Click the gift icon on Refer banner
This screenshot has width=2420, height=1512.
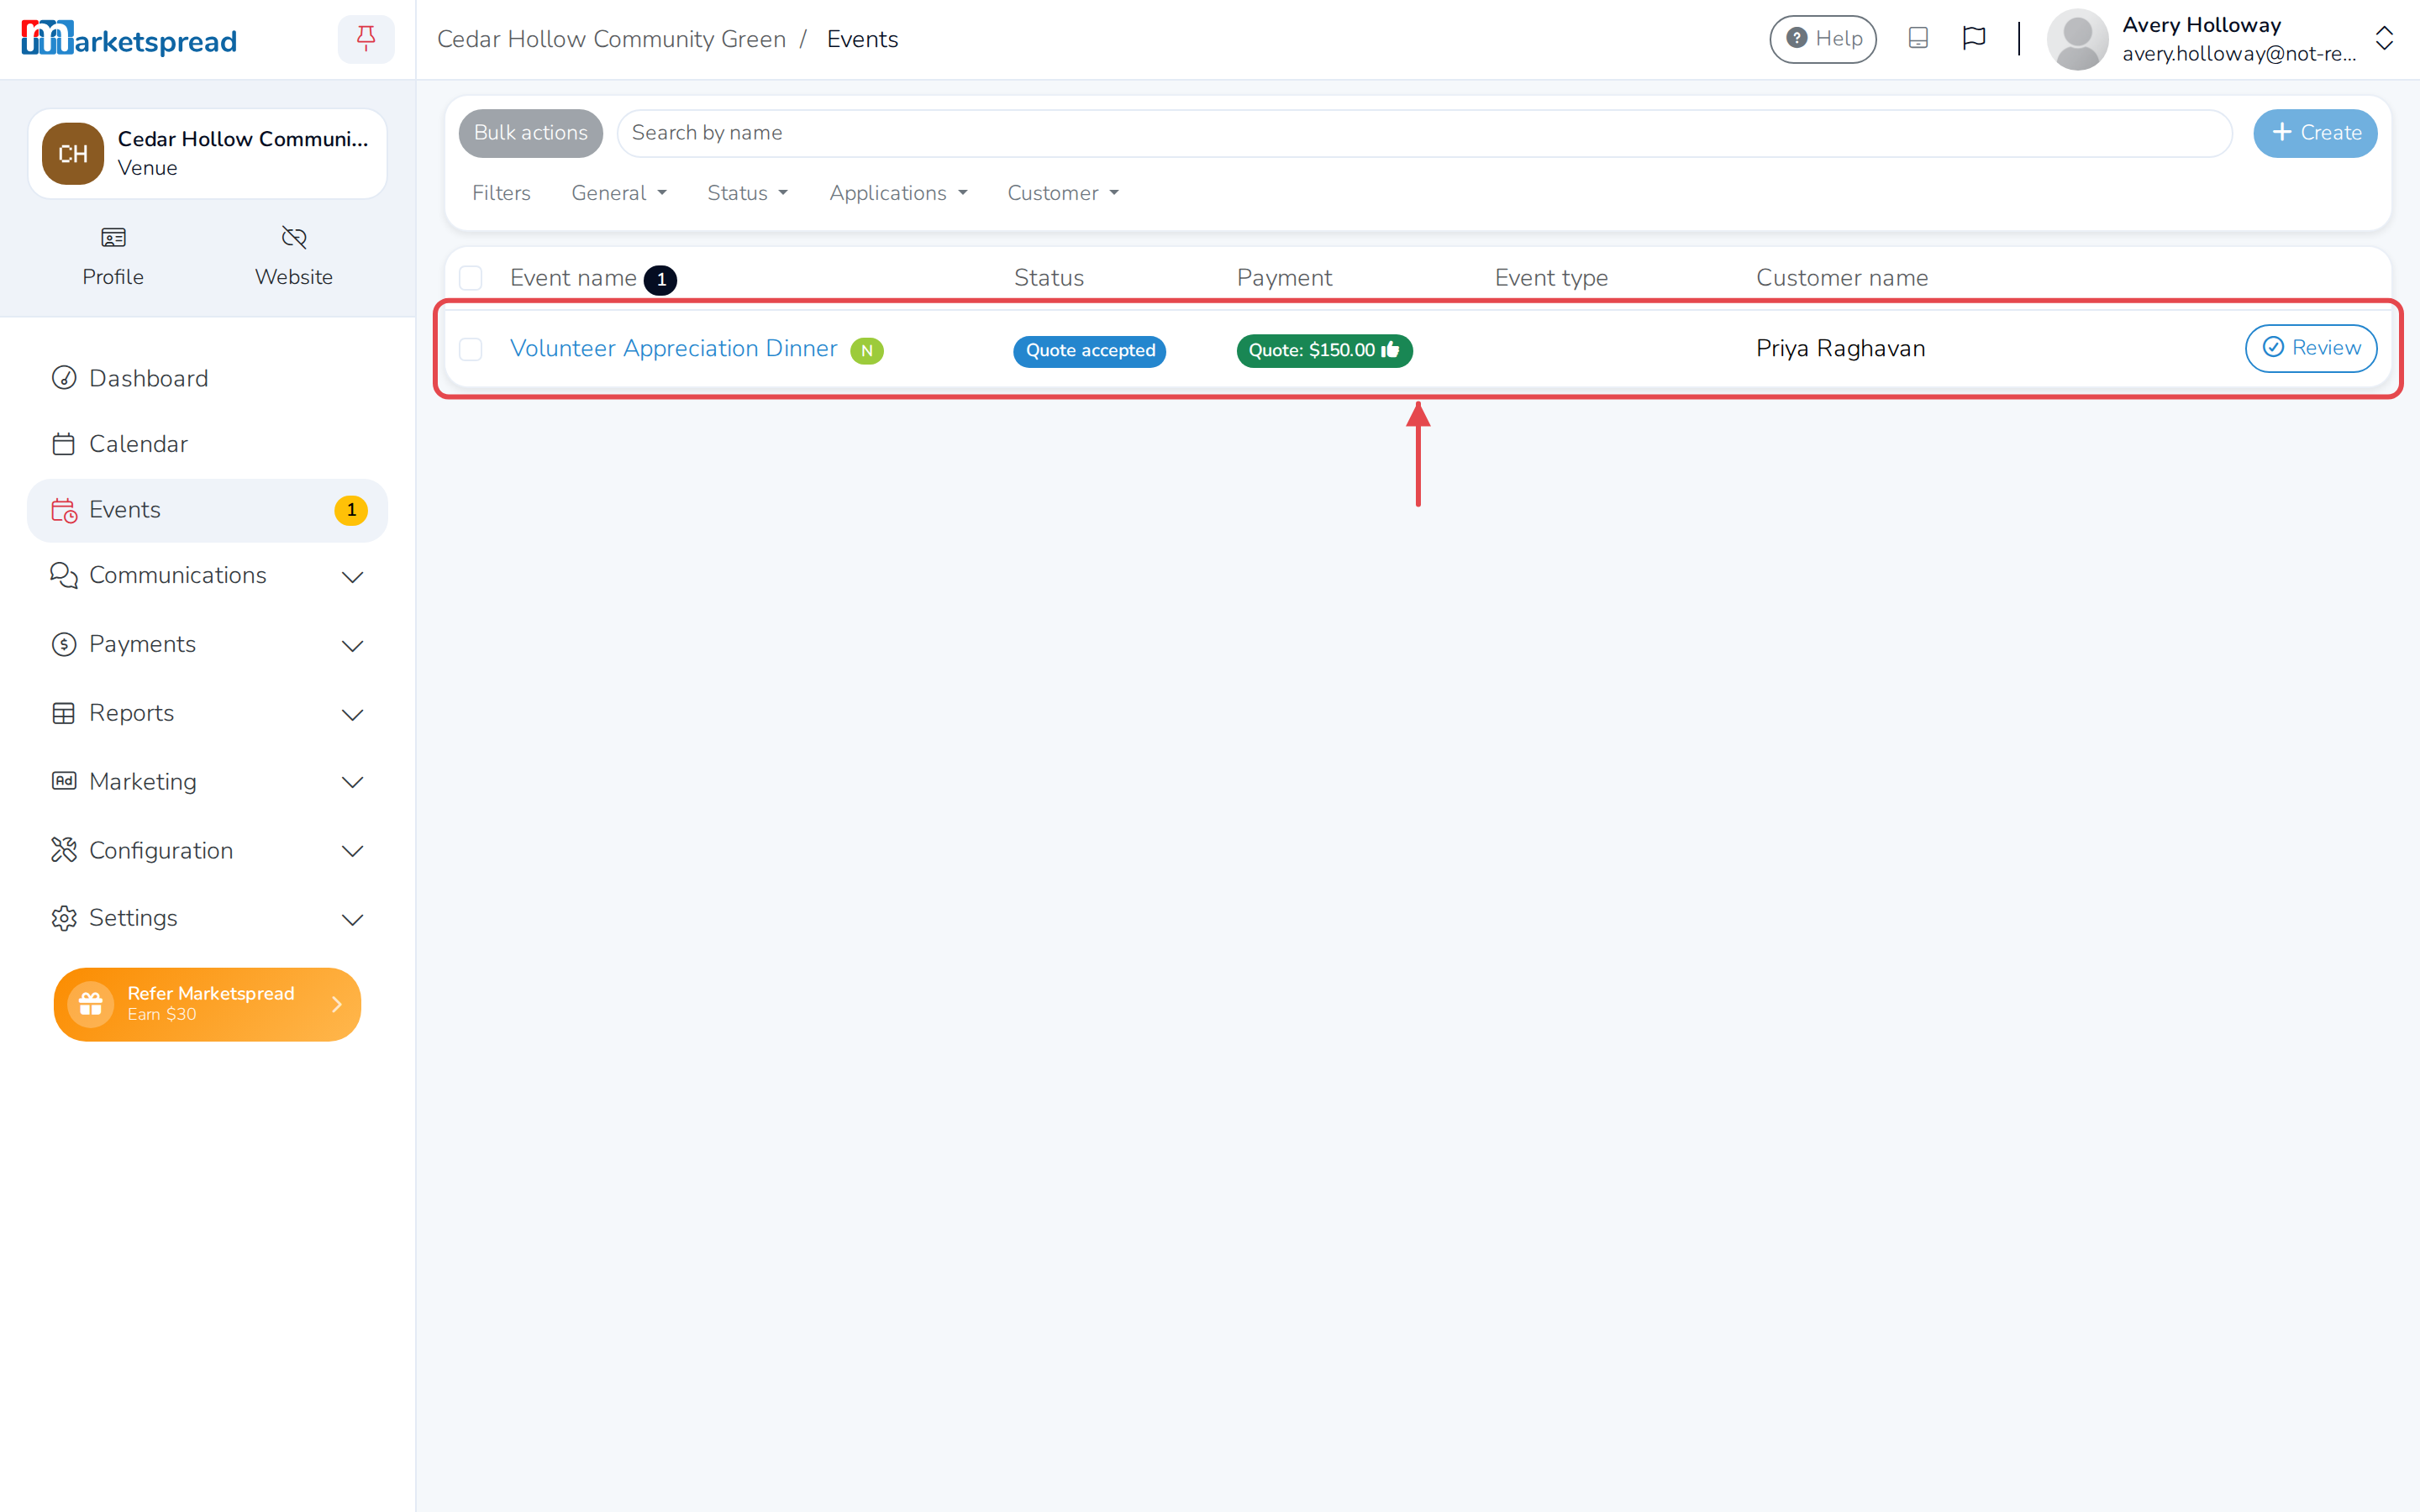90,1004
